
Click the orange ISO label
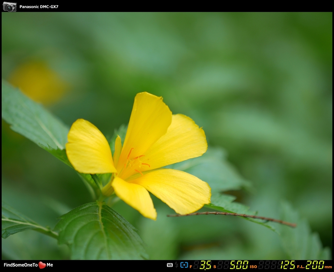point(253,267)
